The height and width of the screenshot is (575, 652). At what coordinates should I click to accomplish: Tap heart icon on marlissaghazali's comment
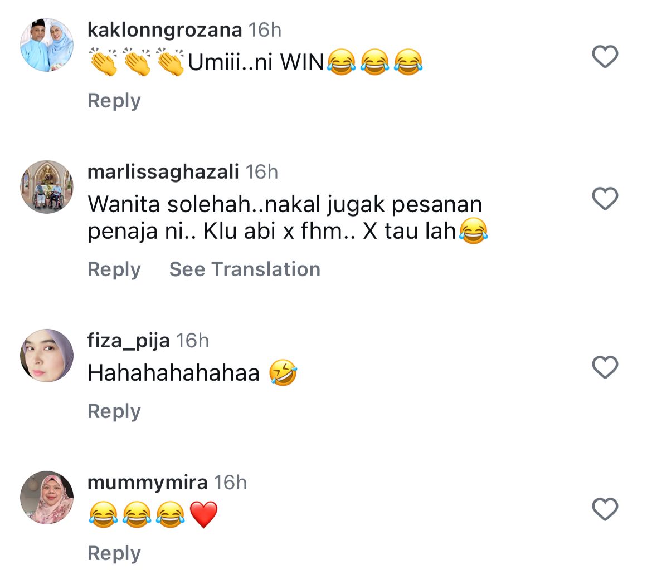click(x=605, y=198)
